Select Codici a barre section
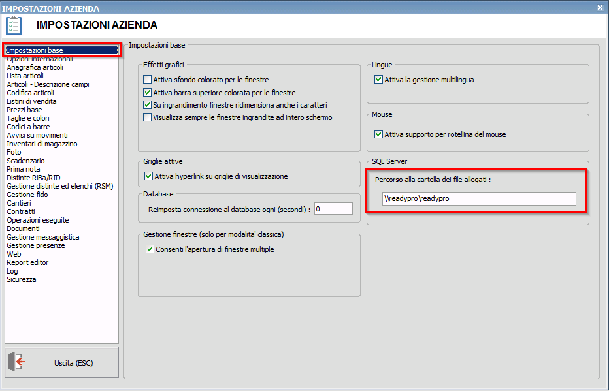Image resolution: width=609 pixels, height=391 pixels. (x=28, y=127)
